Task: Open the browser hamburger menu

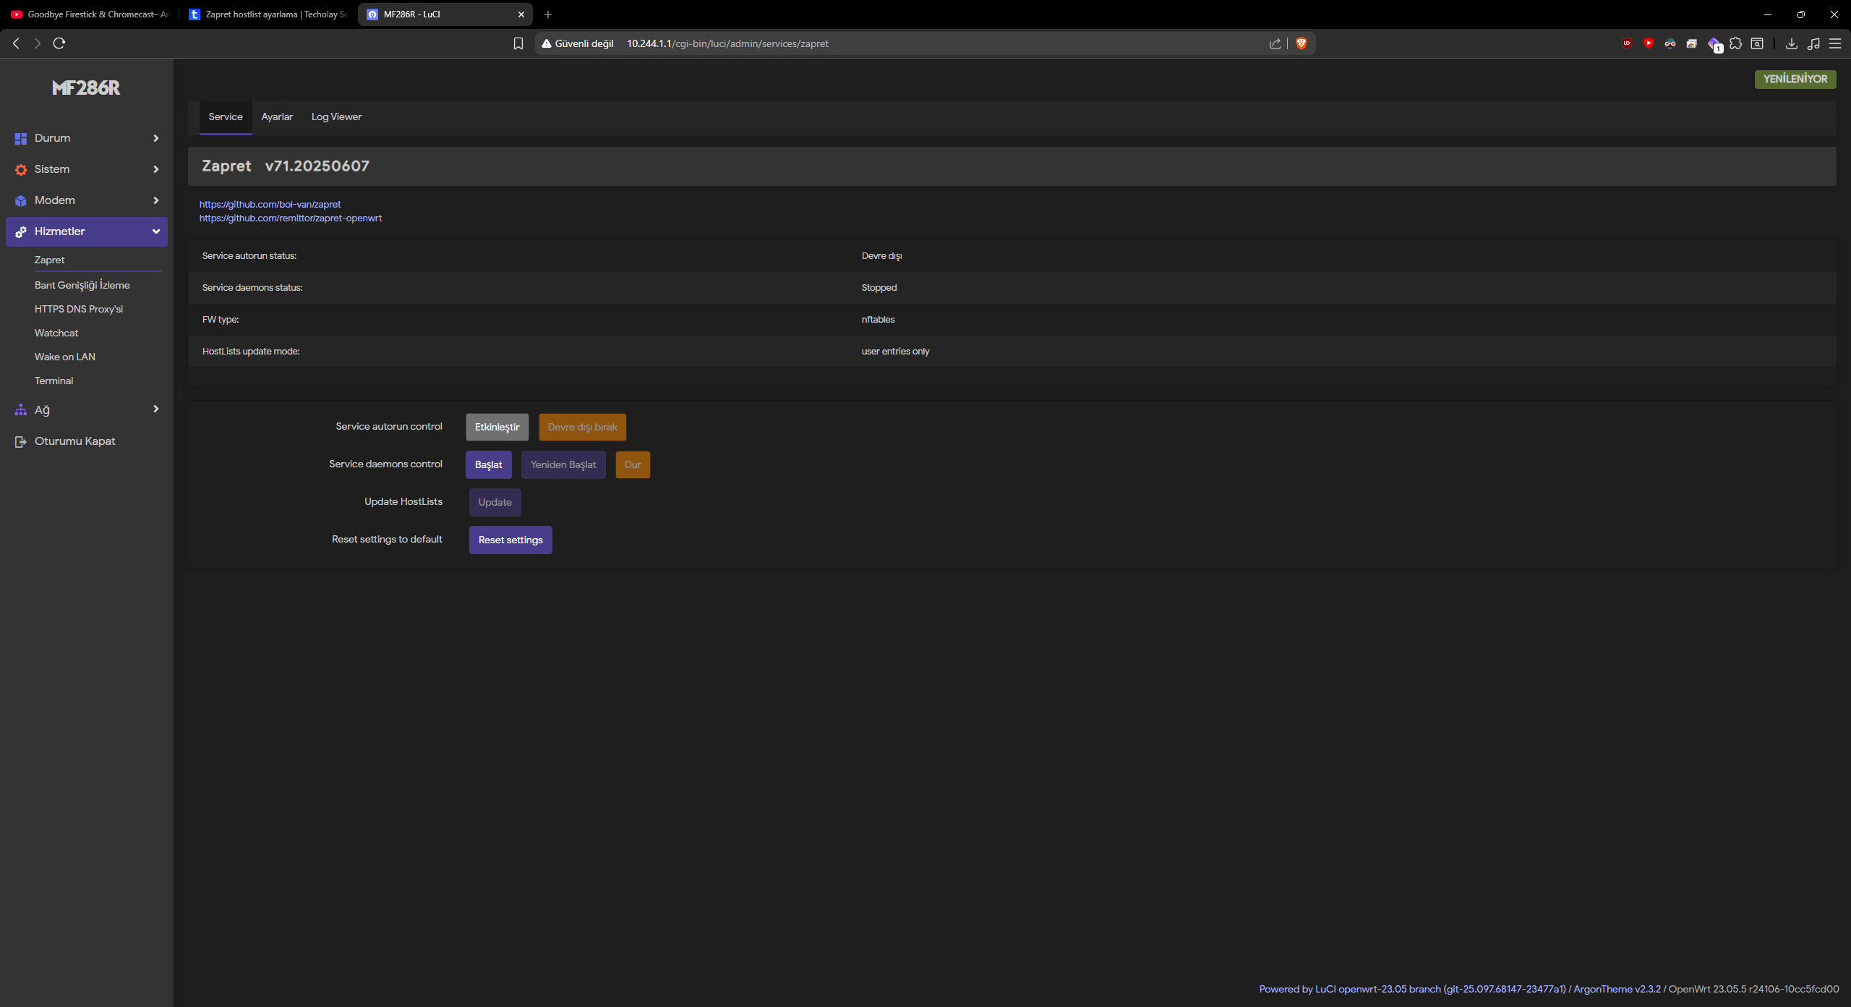Action: [1834, 43]
